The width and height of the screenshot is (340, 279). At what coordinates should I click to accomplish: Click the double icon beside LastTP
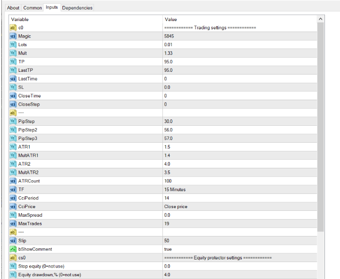[13, 70]
